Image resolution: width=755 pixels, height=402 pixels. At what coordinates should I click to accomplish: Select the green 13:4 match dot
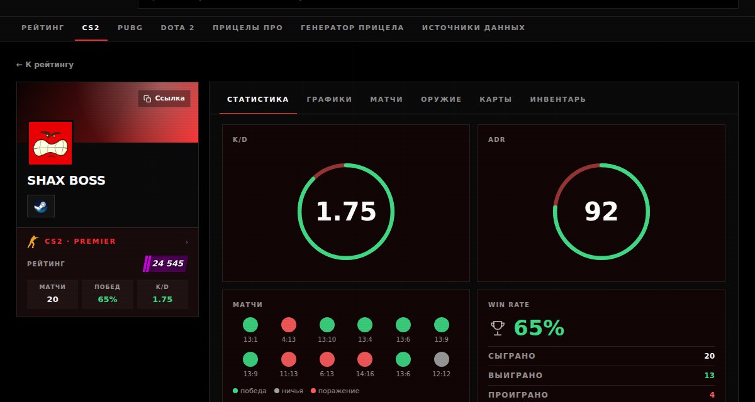365,325
